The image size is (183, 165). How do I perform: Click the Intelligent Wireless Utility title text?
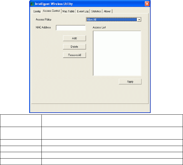[x=54, y=4]
